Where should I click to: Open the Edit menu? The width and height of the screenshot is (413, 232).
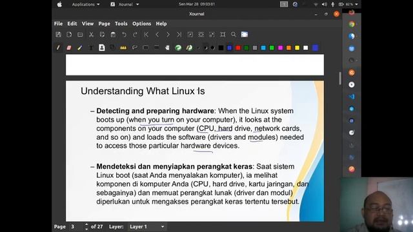tap(72, 24)
